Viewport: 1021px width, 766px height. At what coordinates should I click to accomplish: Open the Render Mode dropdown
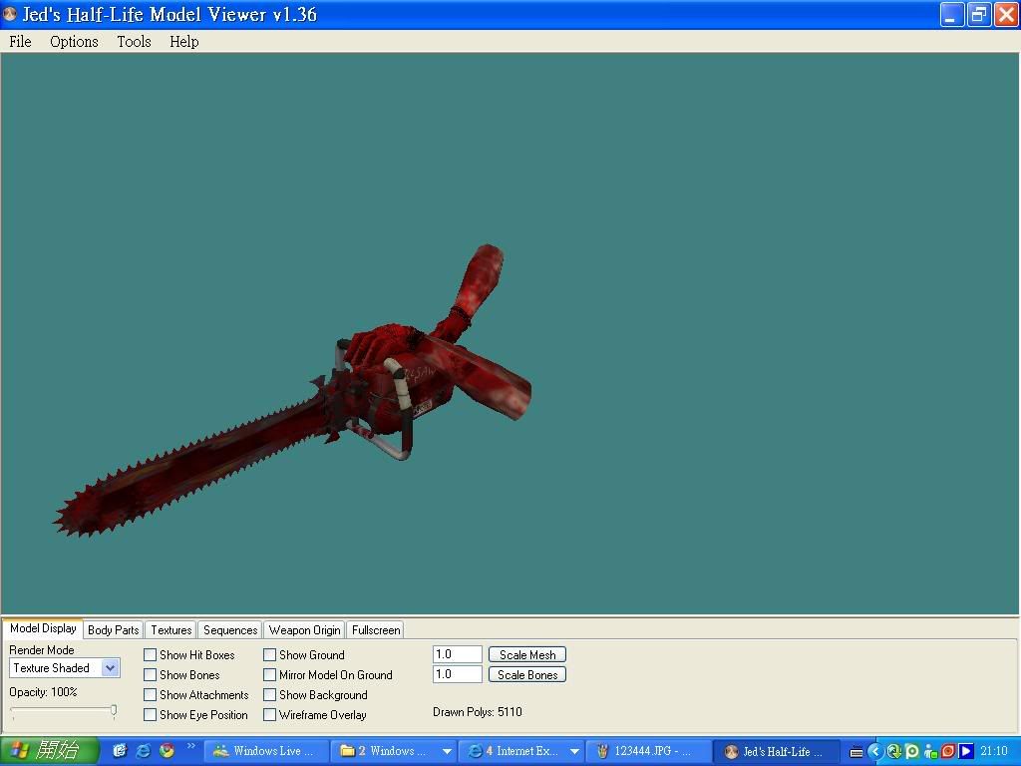click(110, 668)
